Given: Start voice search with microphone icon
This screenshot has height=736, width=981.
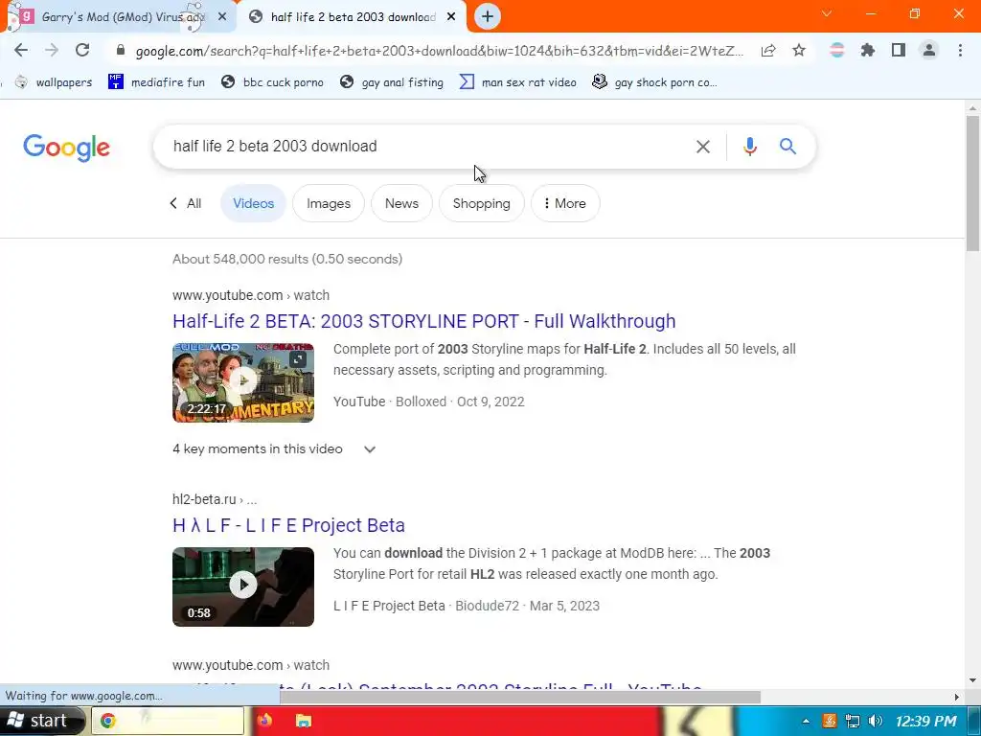Looking at the screenshot, I should (749, 147).
